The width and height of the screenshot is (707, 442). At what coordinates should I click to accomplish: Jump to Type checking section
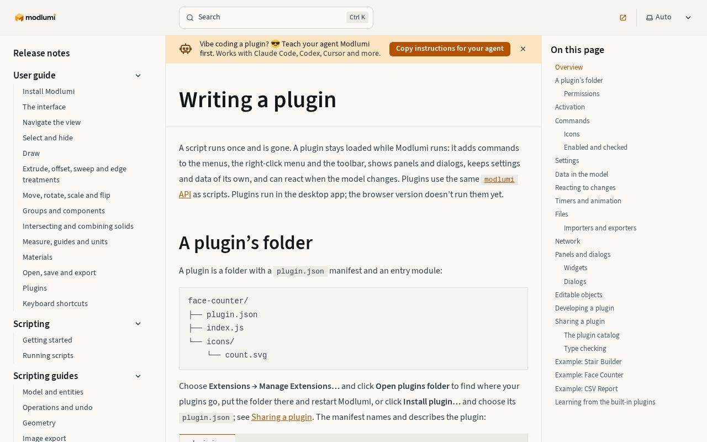click(x=585, y=349)
